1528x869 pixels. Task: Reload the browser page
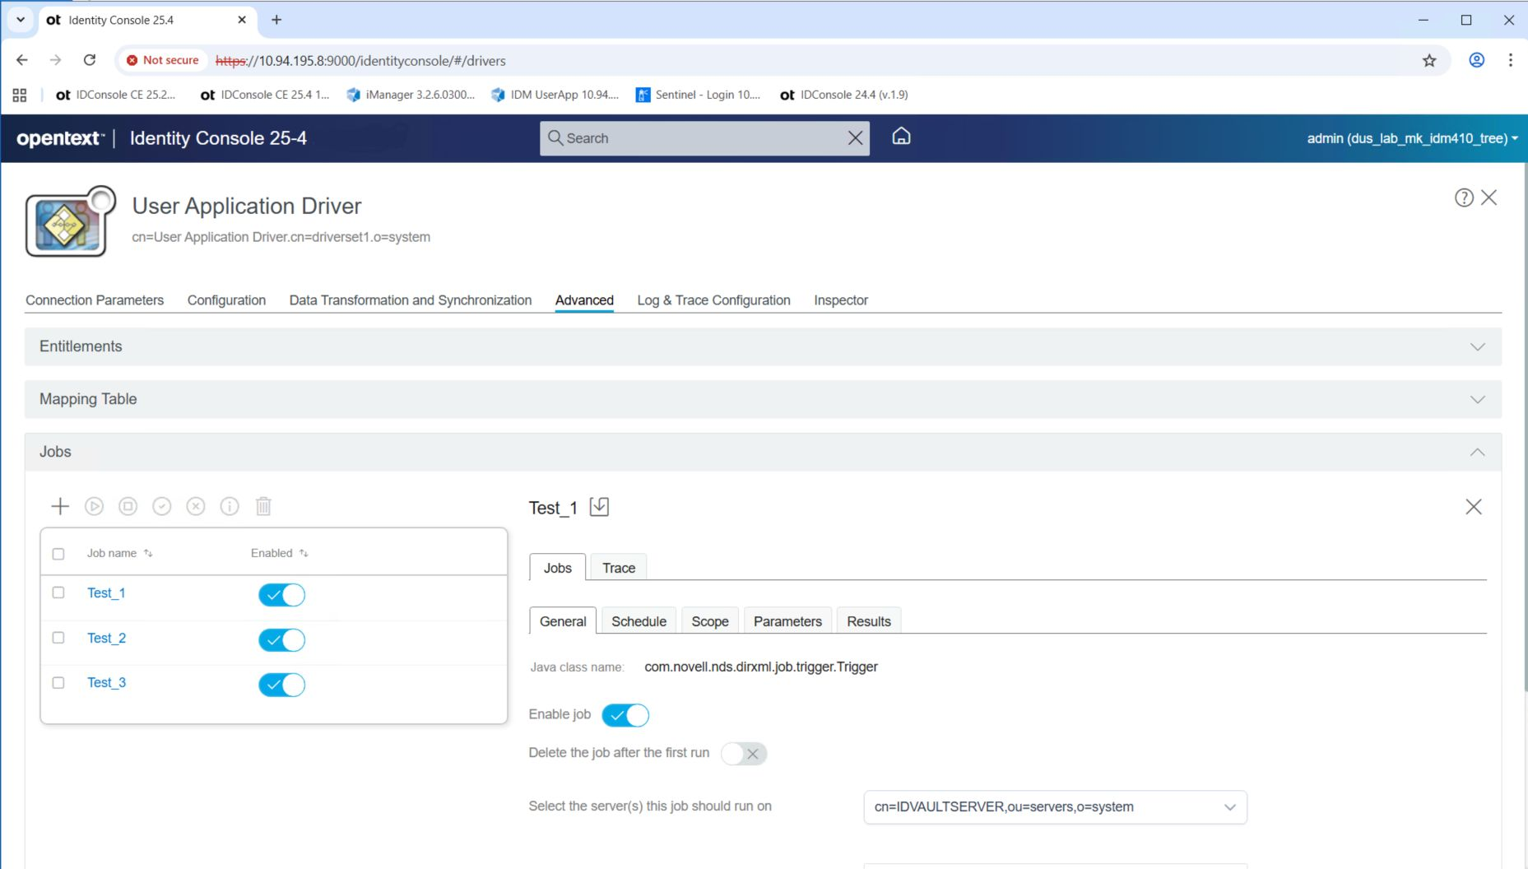click(90, 60)
